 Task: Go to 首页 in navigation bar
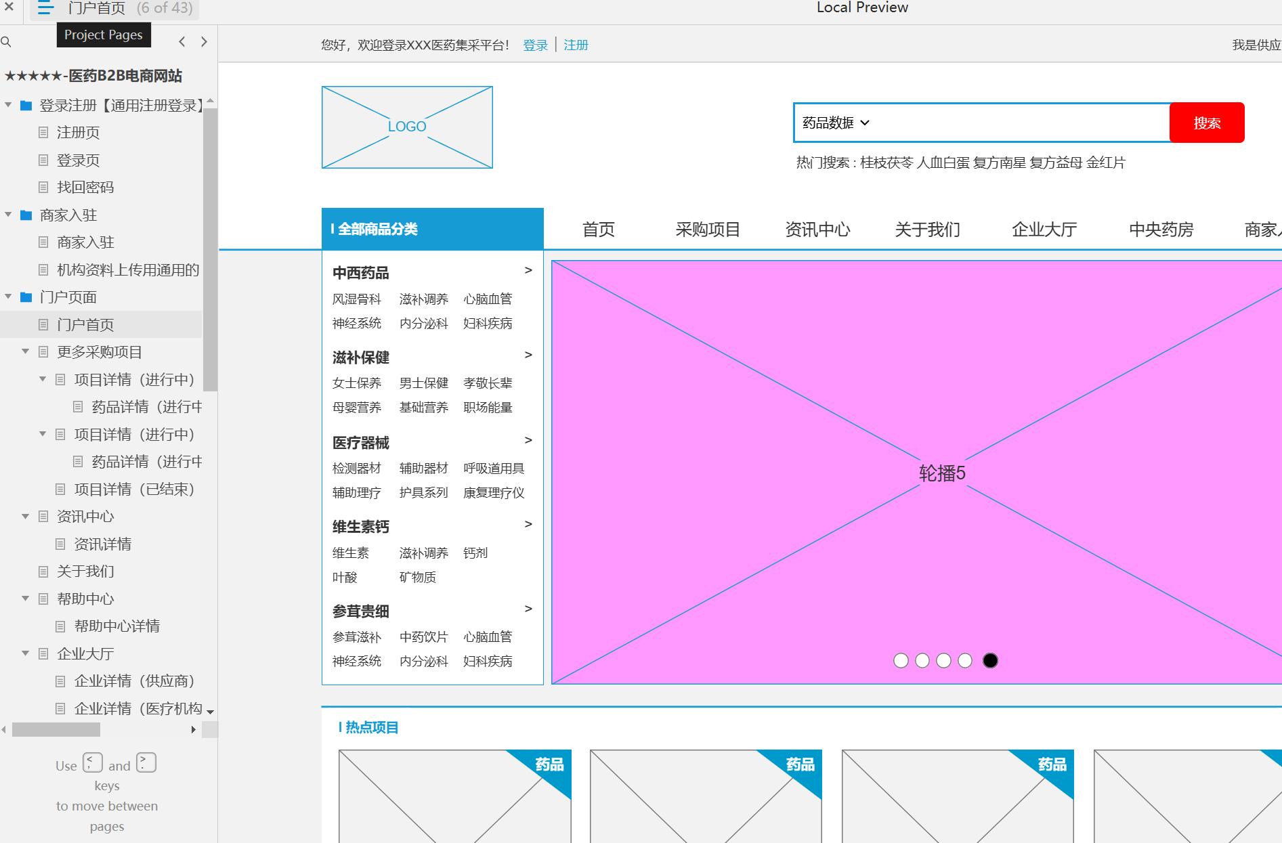(x=599, y=230)
